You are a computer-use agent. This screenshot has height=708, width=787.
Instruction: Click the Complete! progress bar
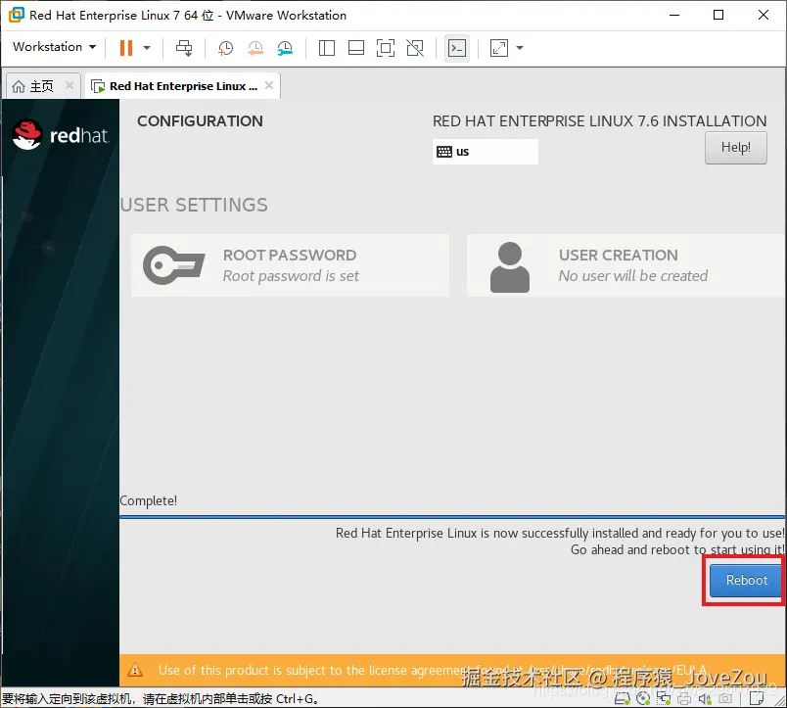(x=452, y=516)
